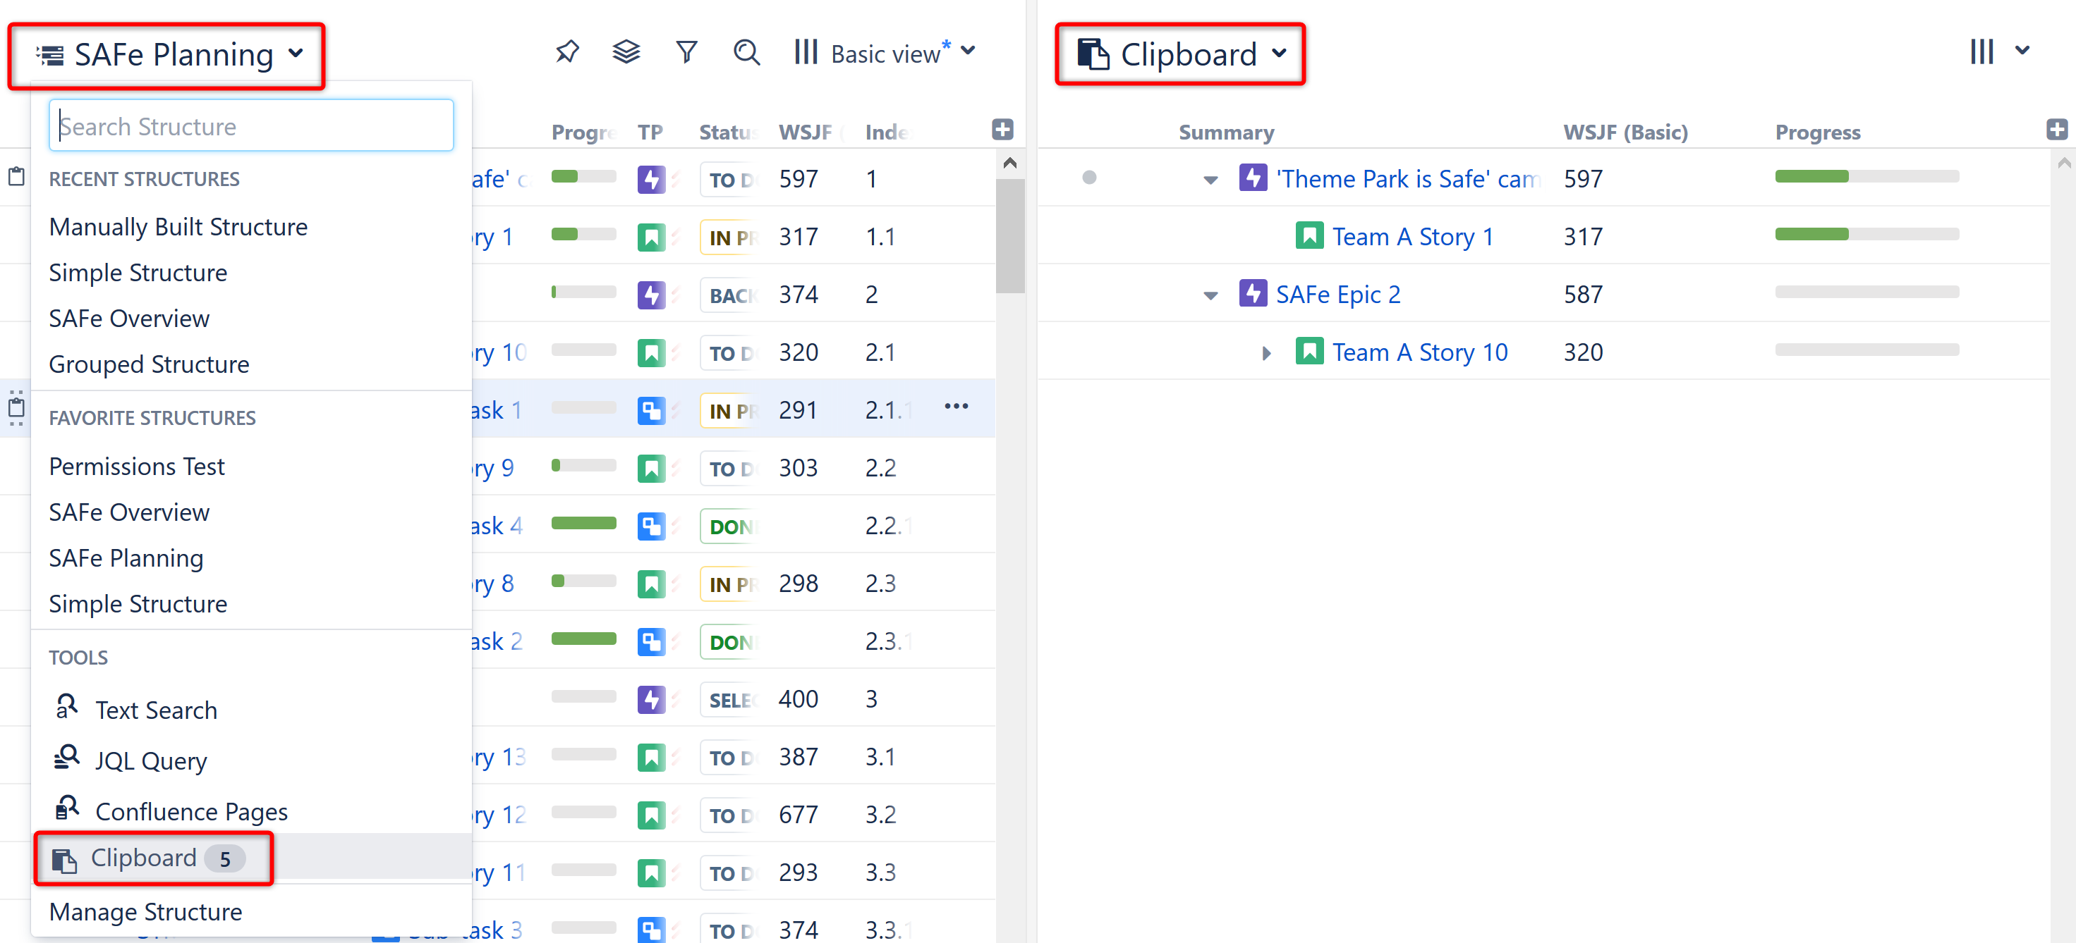Screen dimensions: 2076x943
Task: Open the group-by layers icon
Action: point(626,51)
